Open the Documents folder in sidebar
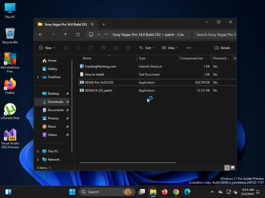The image size is (265, 198). pos(52,110)
